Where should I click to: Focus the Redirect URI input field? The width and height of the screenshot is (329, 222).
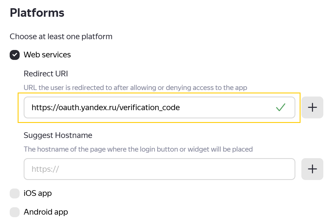pos(148,107)
